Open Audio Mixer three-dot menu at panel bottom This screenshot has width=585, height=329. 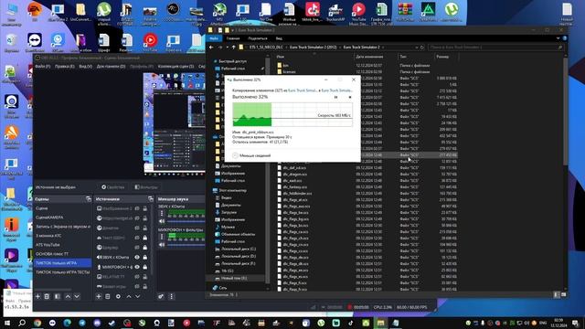[x=171, y=296]
